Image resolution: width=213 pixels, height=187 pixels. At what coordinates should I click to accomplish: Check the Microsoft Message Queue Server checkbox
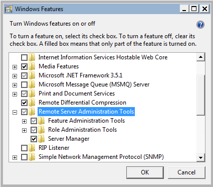click(24, 85)
